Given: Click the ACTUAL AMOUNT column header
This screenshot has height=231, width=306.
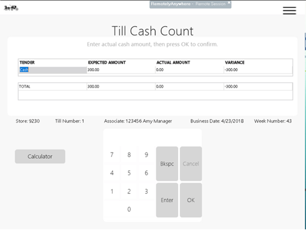Looking at the screenshot, I should coord(173,62).
